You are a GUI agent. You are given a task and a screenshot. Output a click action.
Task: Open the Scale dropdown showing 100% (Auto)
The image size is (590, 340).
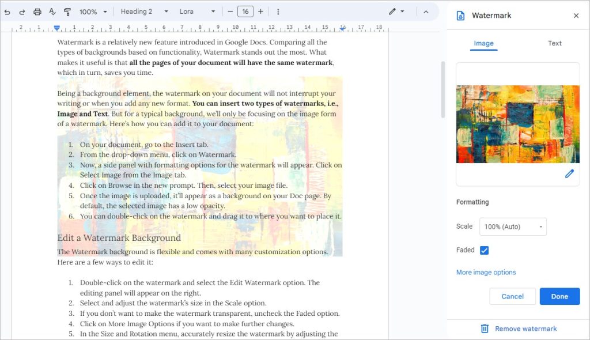coord(513,226)
